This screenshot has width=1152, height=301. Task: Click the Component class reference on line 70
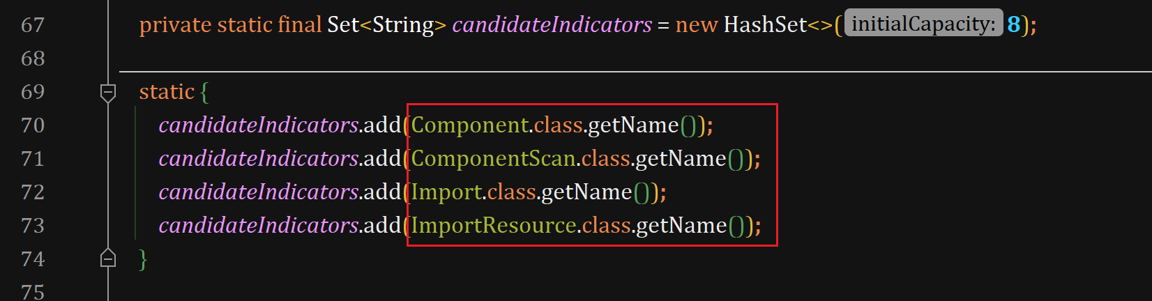(470, 125)
